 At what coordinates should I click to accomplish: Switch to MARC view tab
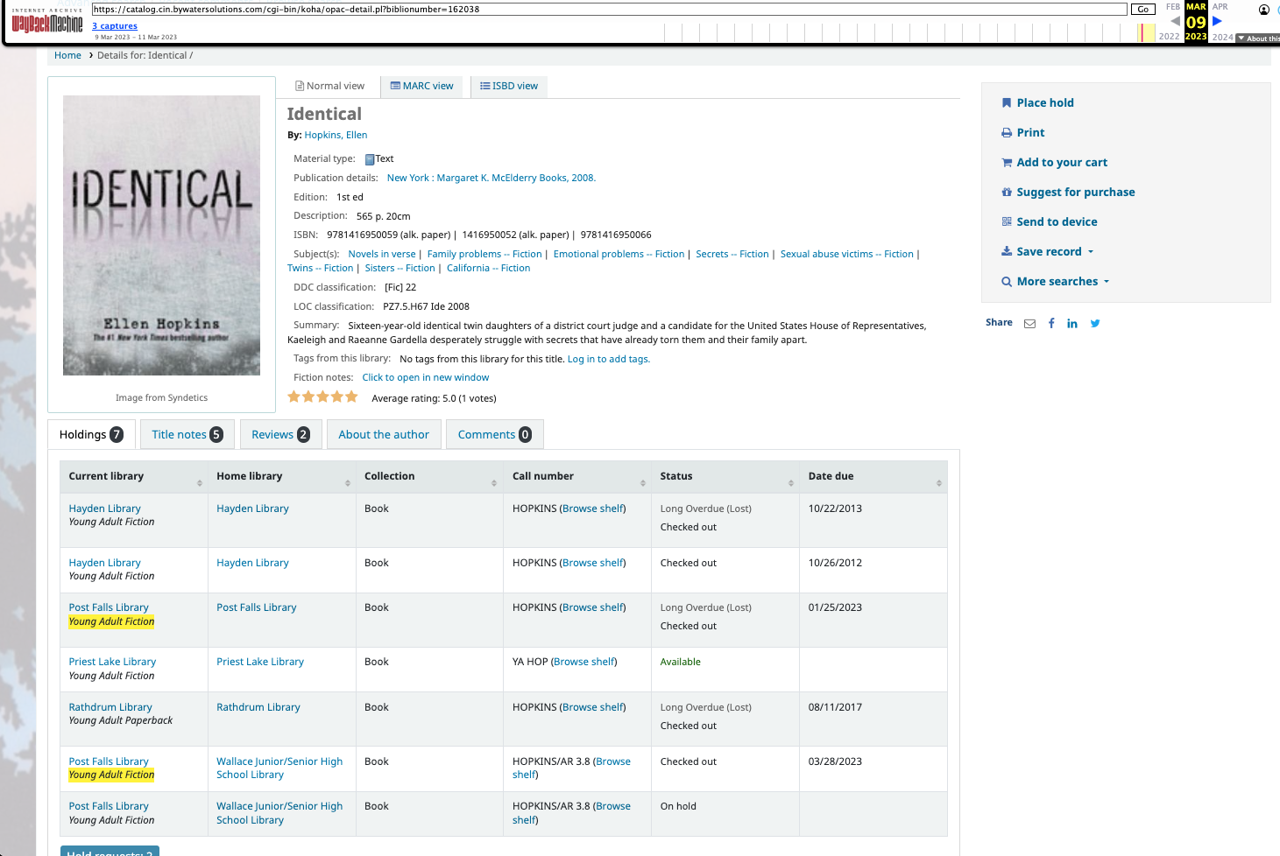point(421,86)
